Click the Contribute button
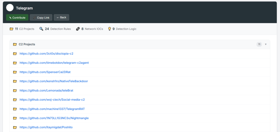This screenshot has width=280, height=132. point(17,17)
